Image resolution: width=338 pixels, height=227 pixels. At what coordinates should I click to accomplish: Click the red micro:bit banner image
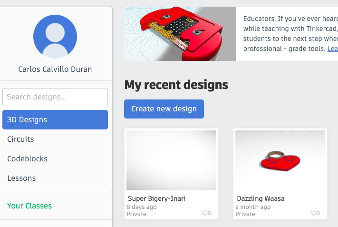180,34
